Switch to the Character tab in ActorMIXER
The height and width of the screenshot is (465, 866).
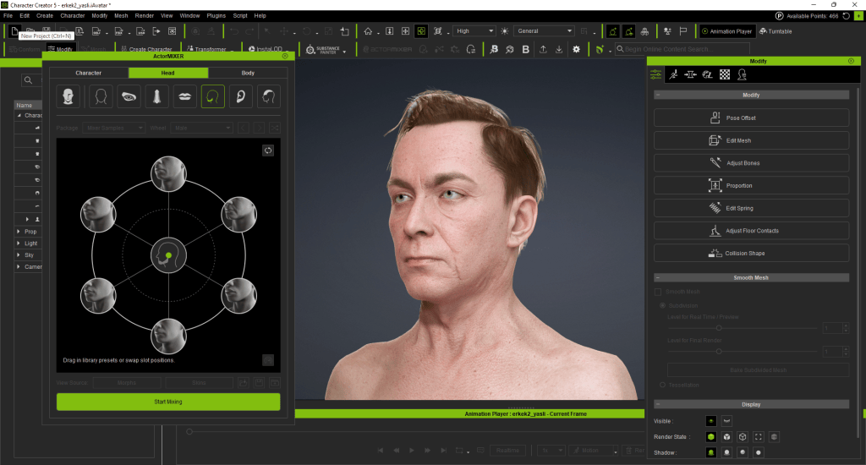point(88,73)
